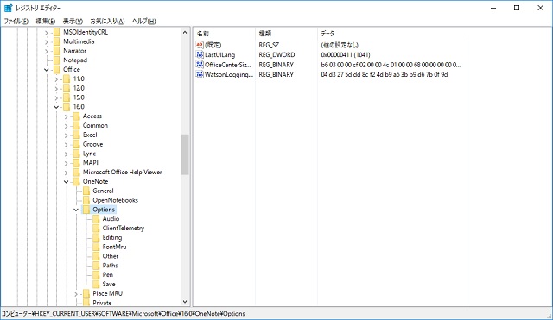The image size is (553, 320).
Task: Select the REG_SZ type cell
Action: (x=269, y=45)
